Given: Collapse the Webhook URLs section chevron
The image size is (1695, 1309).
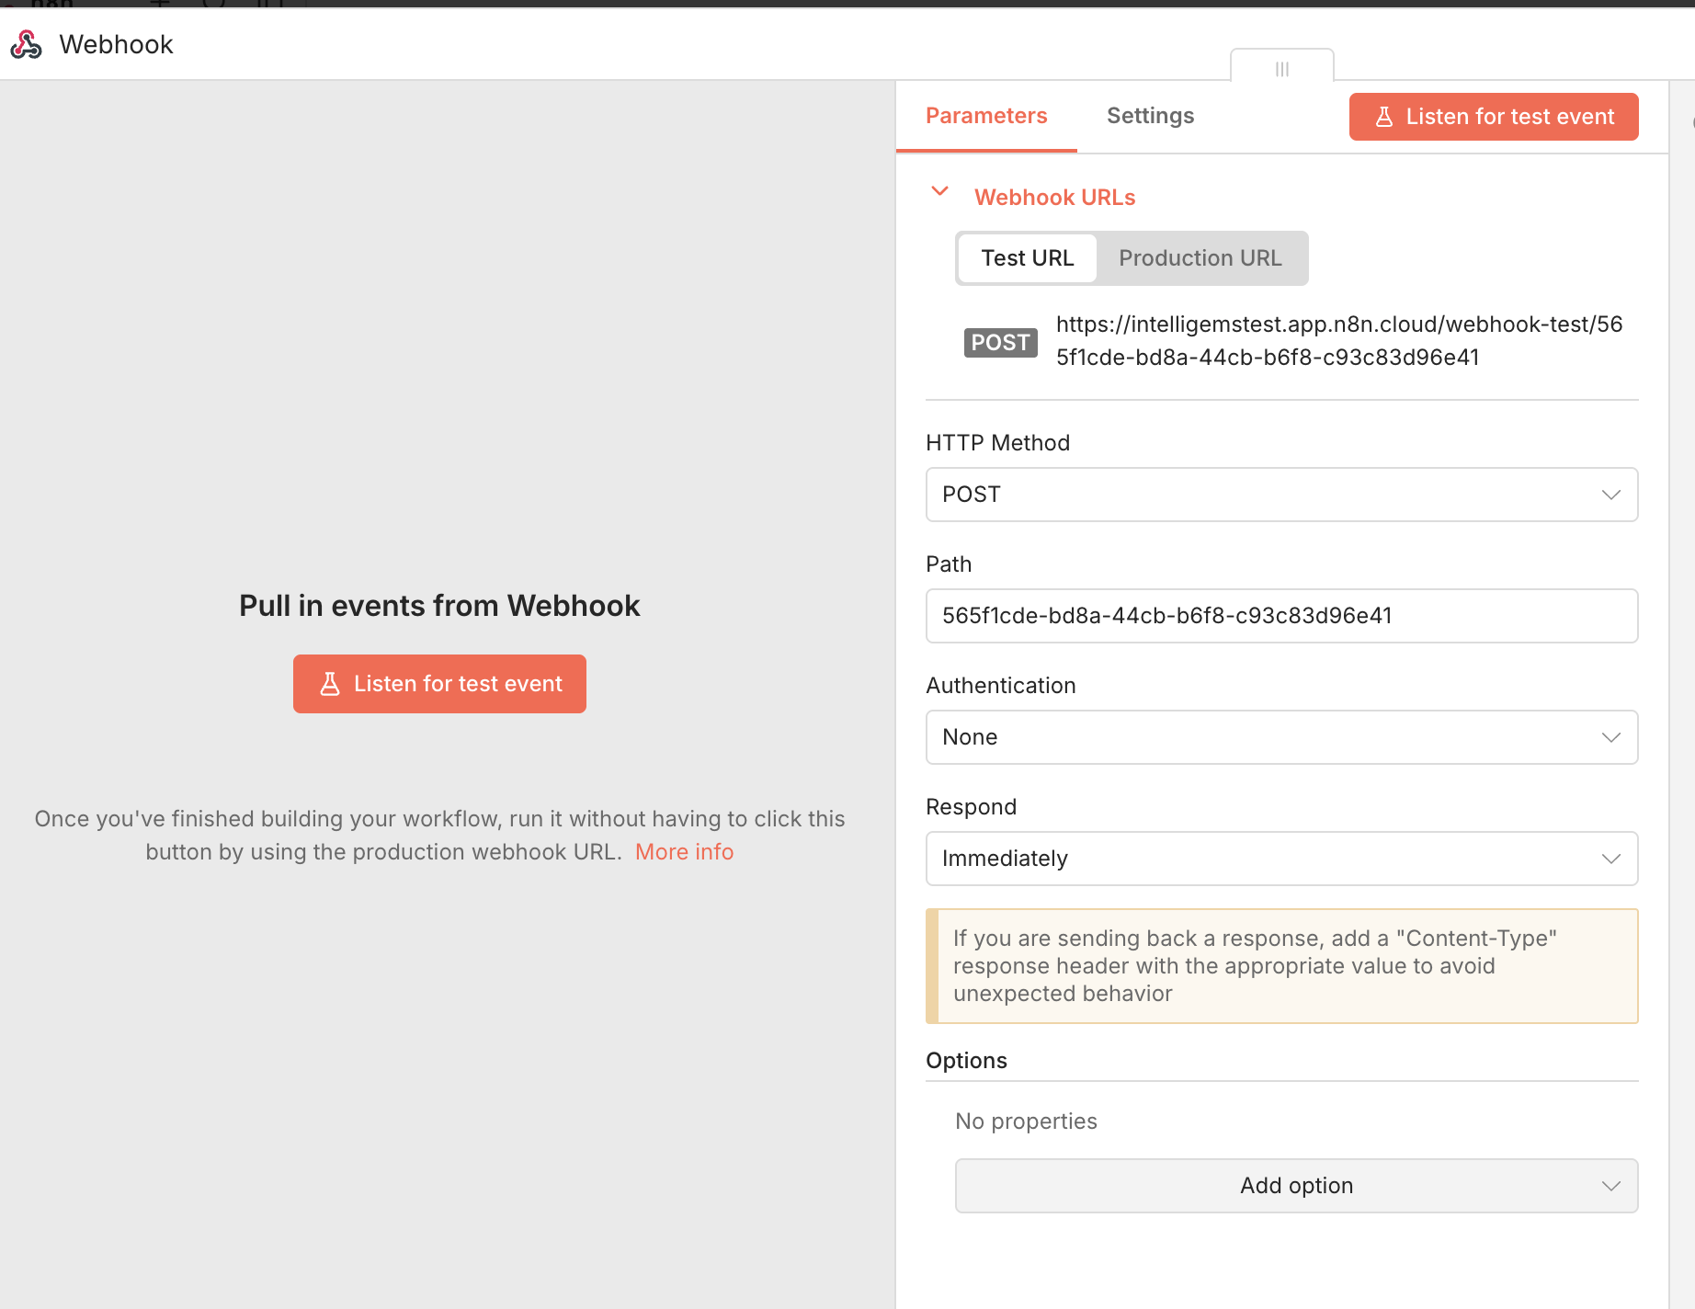Looking at the screenshot, I should (x=939, y=191).
